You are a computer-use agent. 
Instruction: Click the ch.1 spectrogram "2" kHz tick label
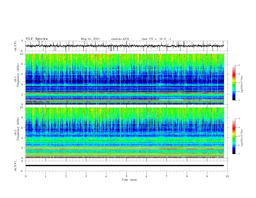click(22, 94)
